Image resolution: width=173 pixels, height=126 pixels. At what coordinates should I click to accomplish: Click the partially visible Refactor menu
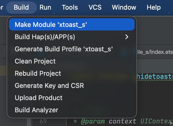click(x=2, y=7)
